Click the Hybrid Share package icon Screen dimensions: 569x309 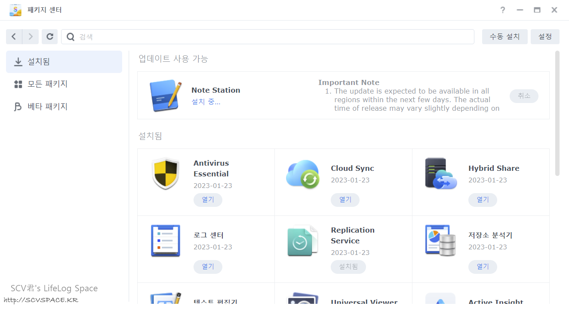[x=440, y=174]
